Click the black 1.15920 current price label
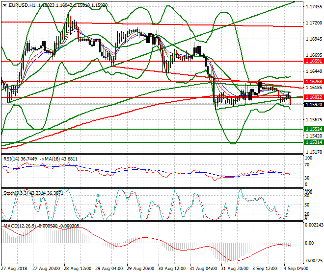This screenshot has width=324, height=274. (x=314, y=104)
